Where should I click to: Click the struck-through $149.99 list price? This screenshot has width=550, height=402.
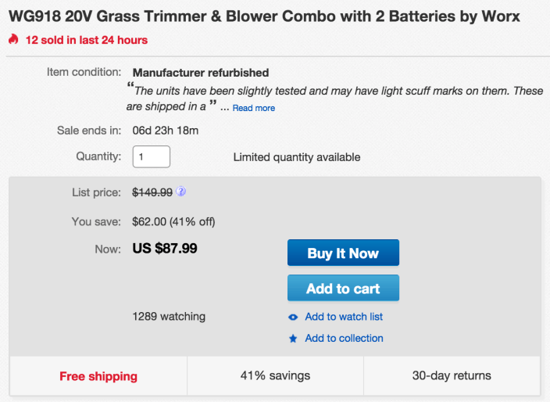coord(152,192)
